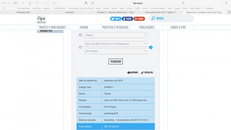The height and width of the screenshot is (130, 231).
Task: Select Modelo value in results table
Action: point(125,100)
